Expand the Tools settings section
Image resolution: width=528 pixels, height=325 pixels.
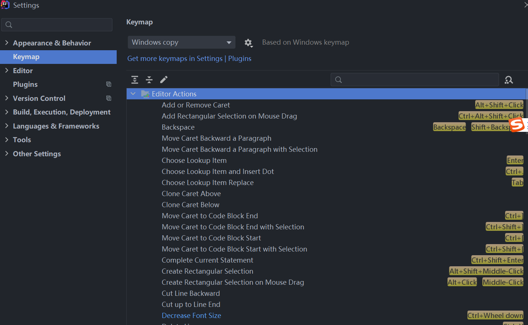pyautogui.click(x=7, y=140)
